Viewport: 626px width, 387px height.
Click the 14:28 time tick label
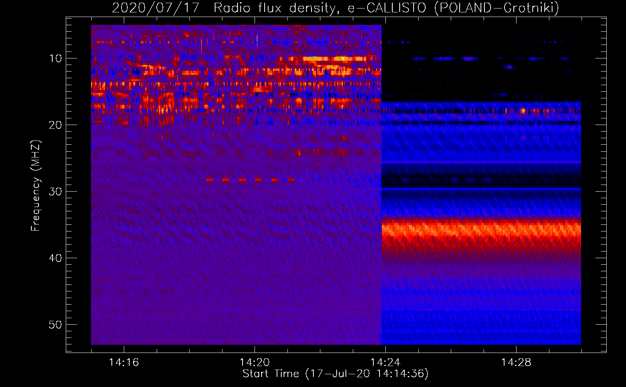(x=516, y=363)
